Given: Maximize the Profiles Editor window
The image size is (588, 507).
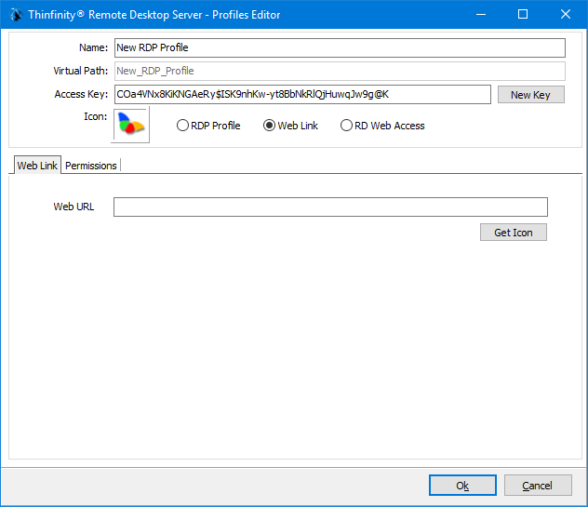Looking at the screenshot, I should (x=523, y=15).
